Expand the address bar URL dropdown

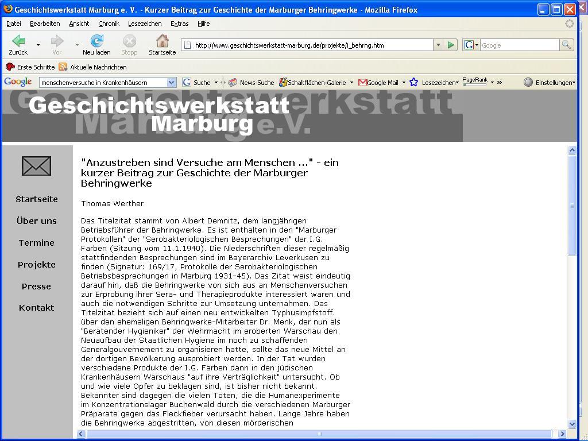(438, 45)
